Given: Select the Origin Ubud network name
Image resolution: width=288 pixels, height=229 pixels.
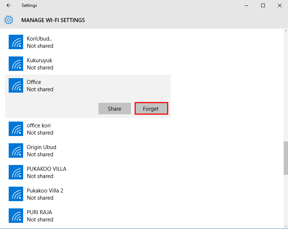Looking at the screenshot, I should [x=42, y=147].
